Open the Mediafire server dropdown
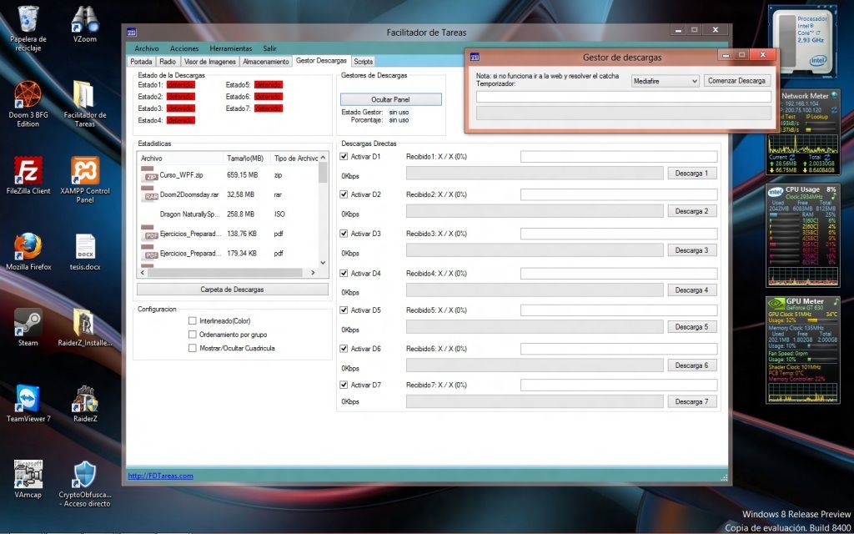Viewport: 854px width, 534px height. point(665,81)
